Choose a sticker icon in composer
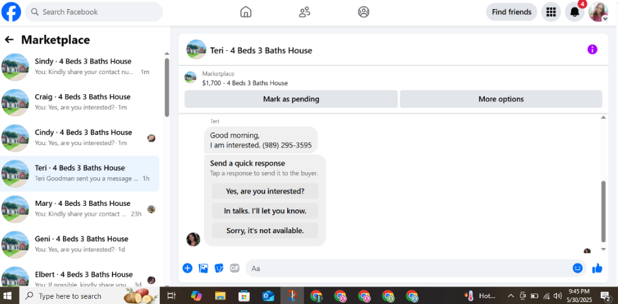 (219, 268)
